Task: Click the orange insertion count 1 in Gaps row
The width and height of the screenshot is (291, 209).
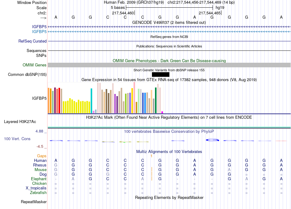Action: 151,156
